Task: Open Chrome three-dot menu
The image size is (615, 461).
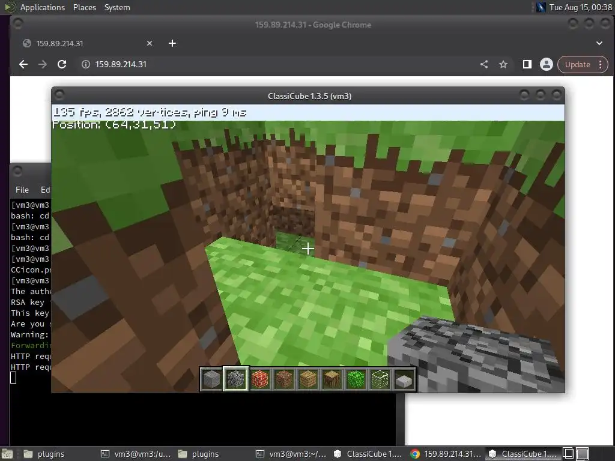Action: click(601, 64)
